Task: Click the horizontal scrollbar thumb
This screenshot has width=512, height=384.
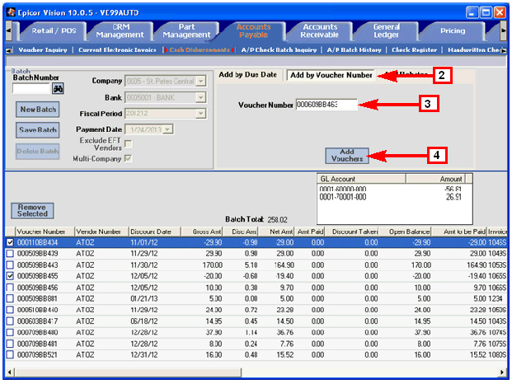Action: tap(128, 372)
